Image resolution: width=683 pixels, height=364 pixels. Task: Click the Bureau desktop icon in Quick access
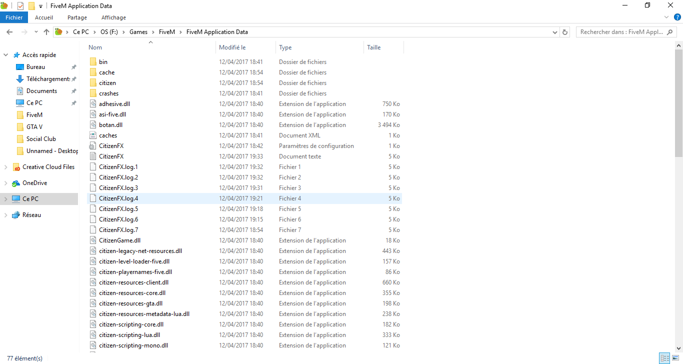click(x=20, y=67)
